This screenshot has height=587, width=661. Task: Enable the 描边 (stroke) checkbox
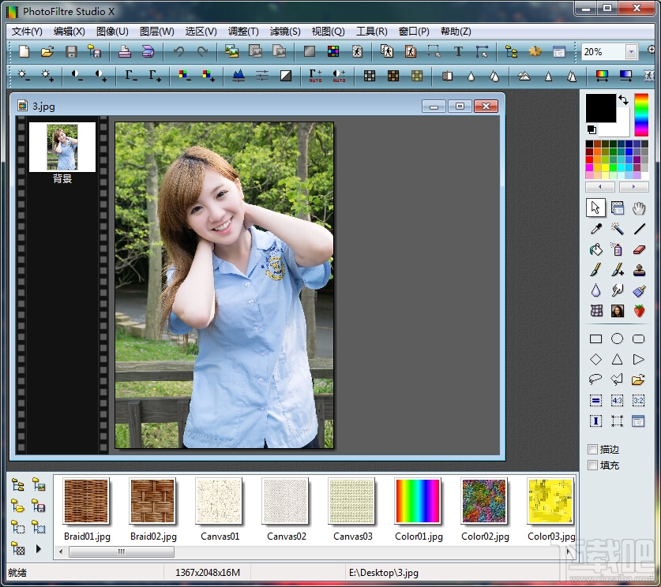(x=593, y=450)
